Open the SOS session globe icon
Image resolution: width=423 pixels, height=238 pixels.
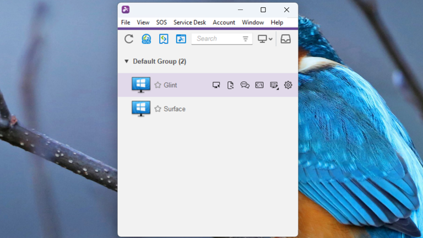[x=146, y=39]
